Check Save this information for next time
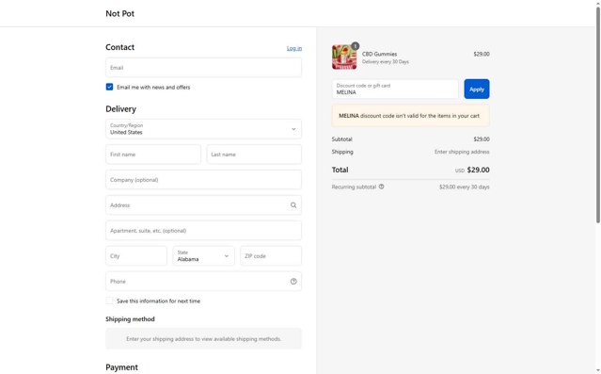The height and width of the screenshot is (374, 601). (109, 301)
